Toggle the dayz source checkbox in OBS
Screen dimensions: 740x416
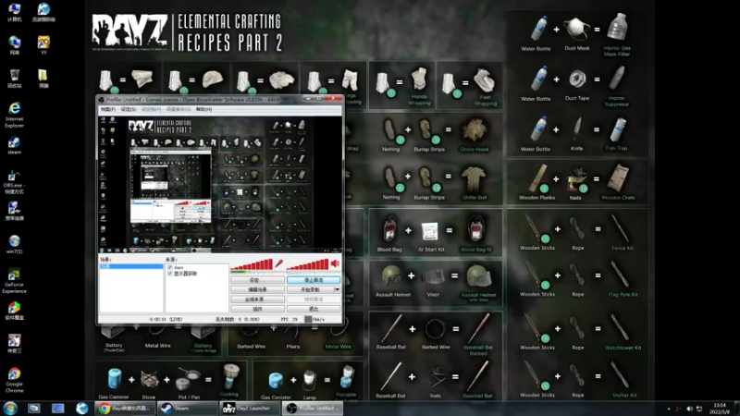click(x=170, y=267)
